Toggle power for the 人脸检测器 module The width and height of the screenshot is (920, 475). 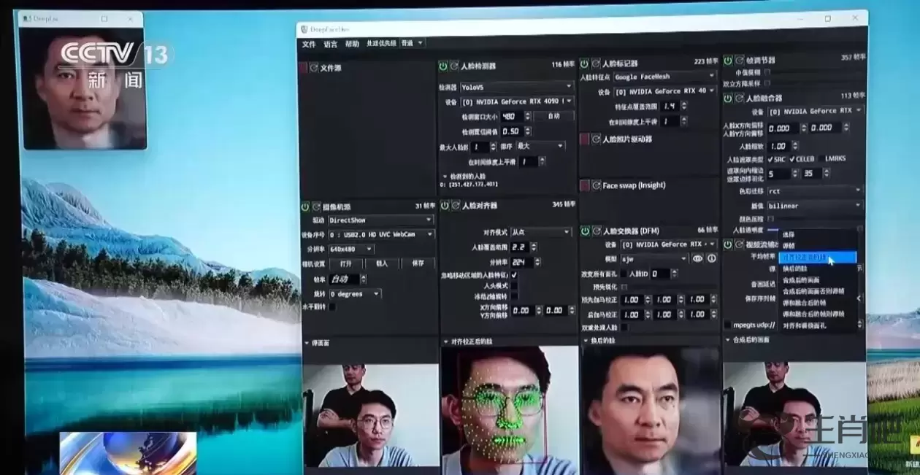coord(442,66)
